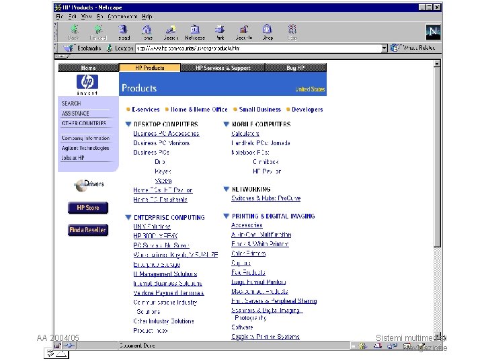Go to Home via toolbar icon
This screenshot has width=484, height=363.
tap(147, 32)
